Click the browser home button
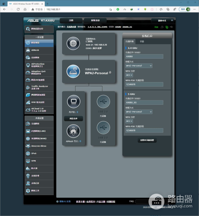Viewport: 199px width, 216px height. (x=25, y=9)
